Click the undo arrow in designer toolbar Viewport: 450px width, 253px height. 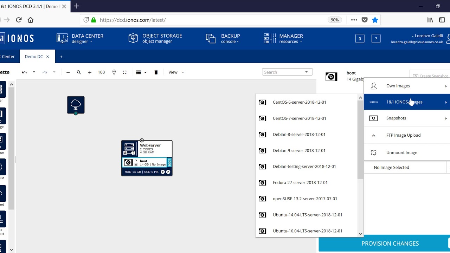point(24,72)
